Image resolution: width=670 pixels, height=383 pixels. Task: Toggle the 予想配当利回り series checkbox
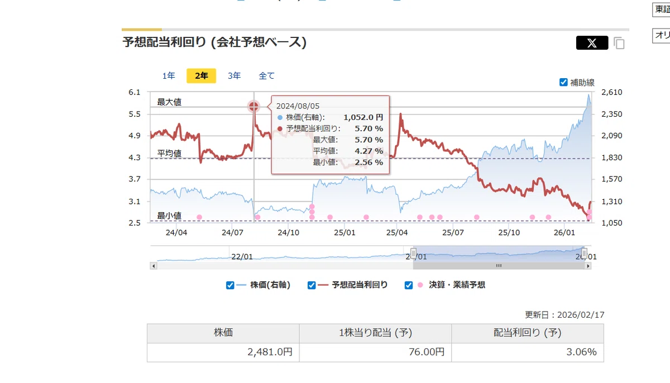(x=312, y=285)
